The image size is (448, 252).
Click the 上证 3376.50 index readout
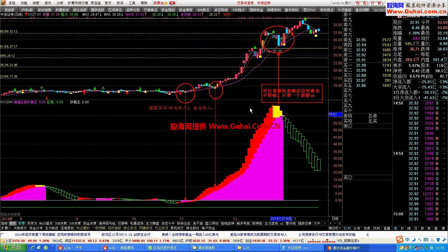(15, 241)
